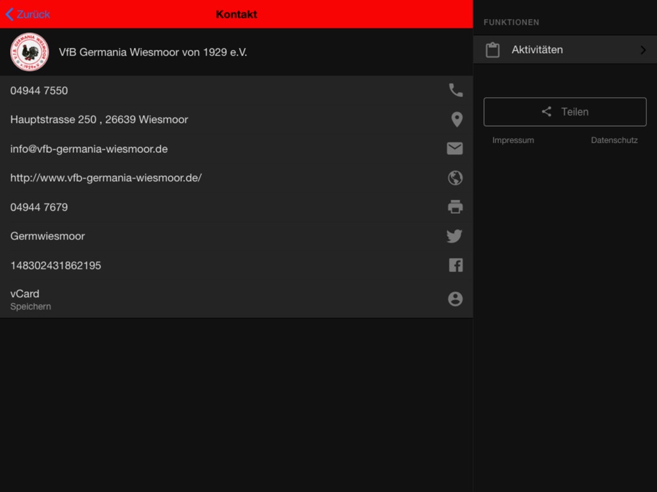Viewport: 657px width, 492px height.
Task: Open the Facebook icon
Action: (x=455, y=265)
